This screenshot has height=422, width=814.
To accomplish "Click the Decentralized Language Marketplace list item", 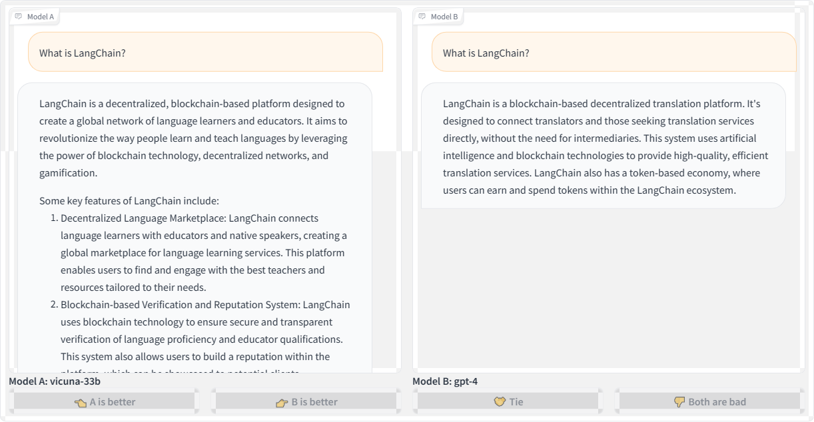I will pyautogui.click(x=203, y=253).
